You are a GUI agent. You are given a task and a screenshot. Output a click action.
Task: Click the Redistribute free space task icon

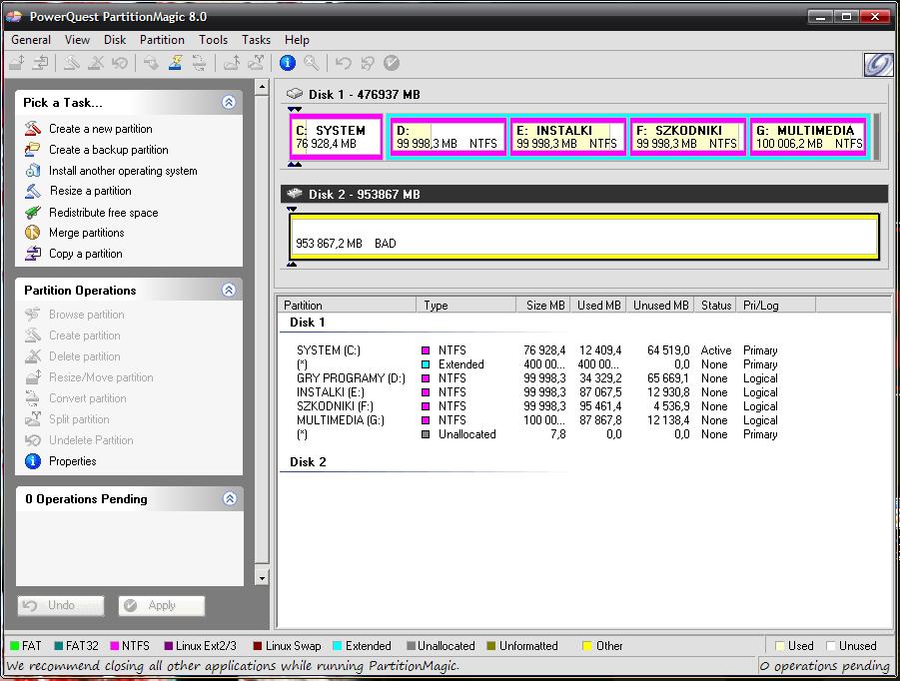[33, 213]
